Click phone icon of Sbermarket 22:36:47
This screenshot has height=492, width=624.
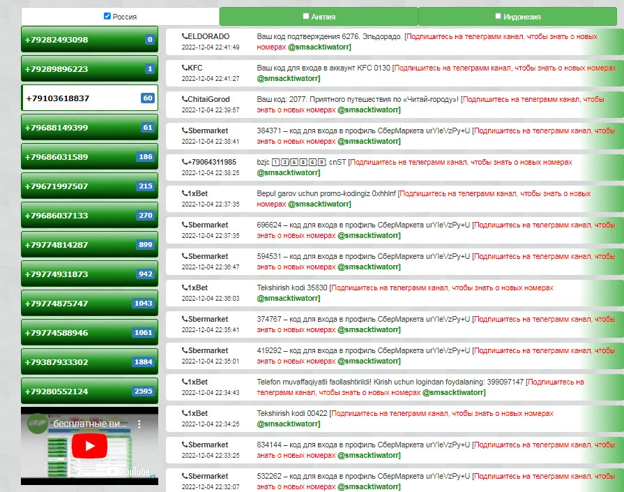click(x=185, y=256)
